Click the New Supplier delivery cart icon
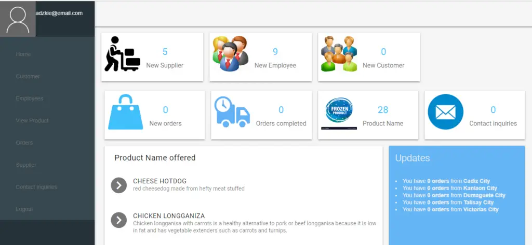 [x=122, y=54]
